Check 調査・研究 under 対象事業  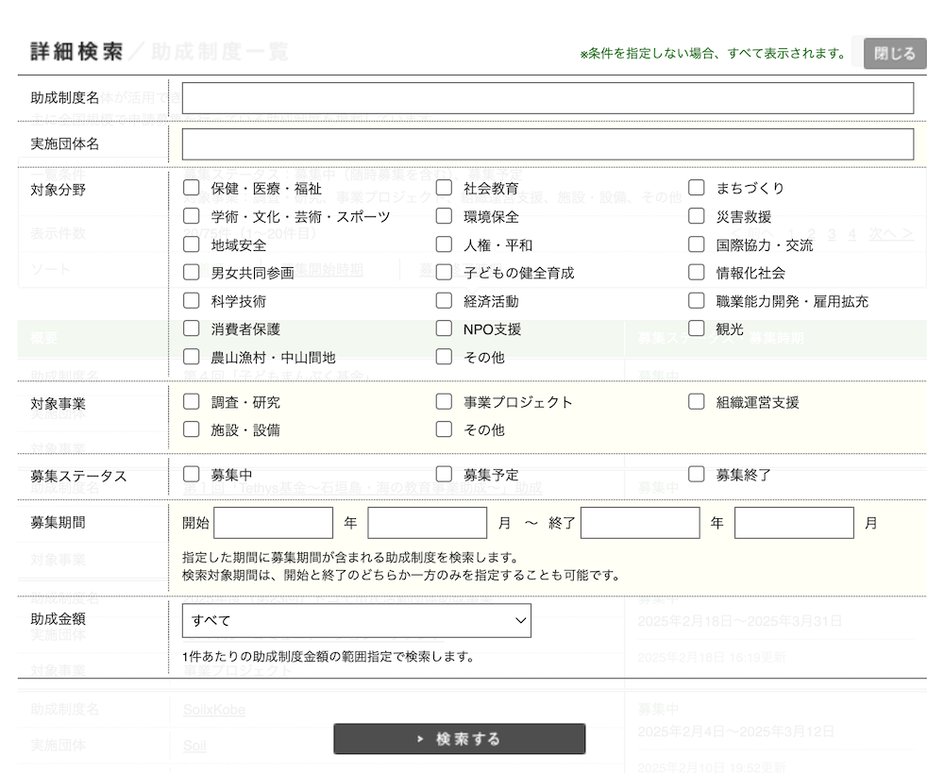pyautogui.click(x=192, y=401)
